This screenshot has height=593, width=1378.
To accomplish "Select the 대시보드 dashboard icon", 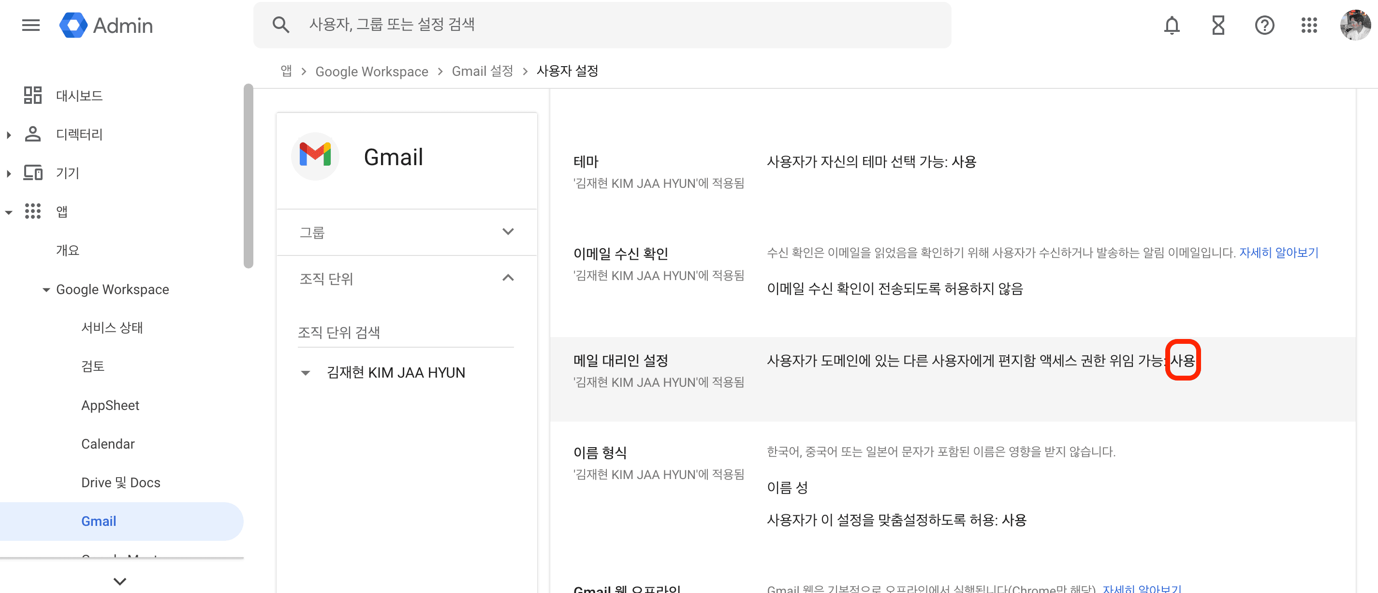I will pos(33,95).
